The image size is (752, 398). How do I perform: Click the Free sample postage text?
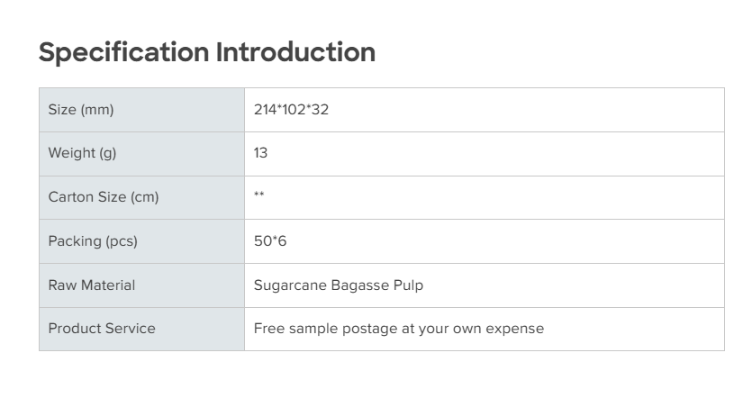click(x=324, y=329)
